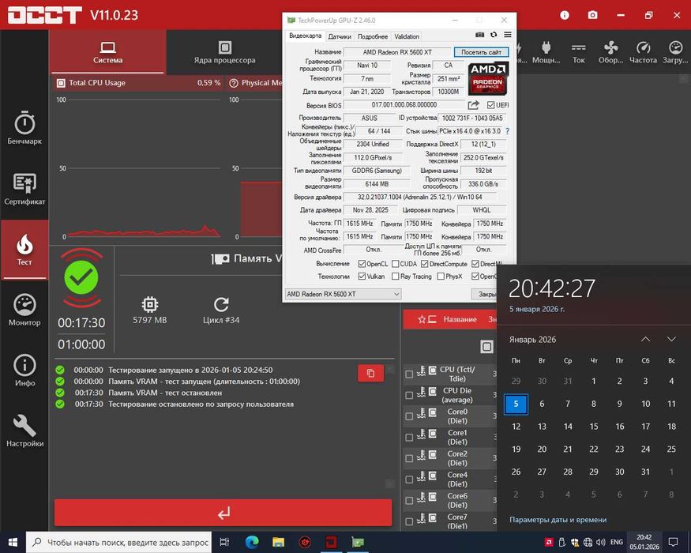Open the Видеокарта tab in GPU-Z

(x=305, y=36)
